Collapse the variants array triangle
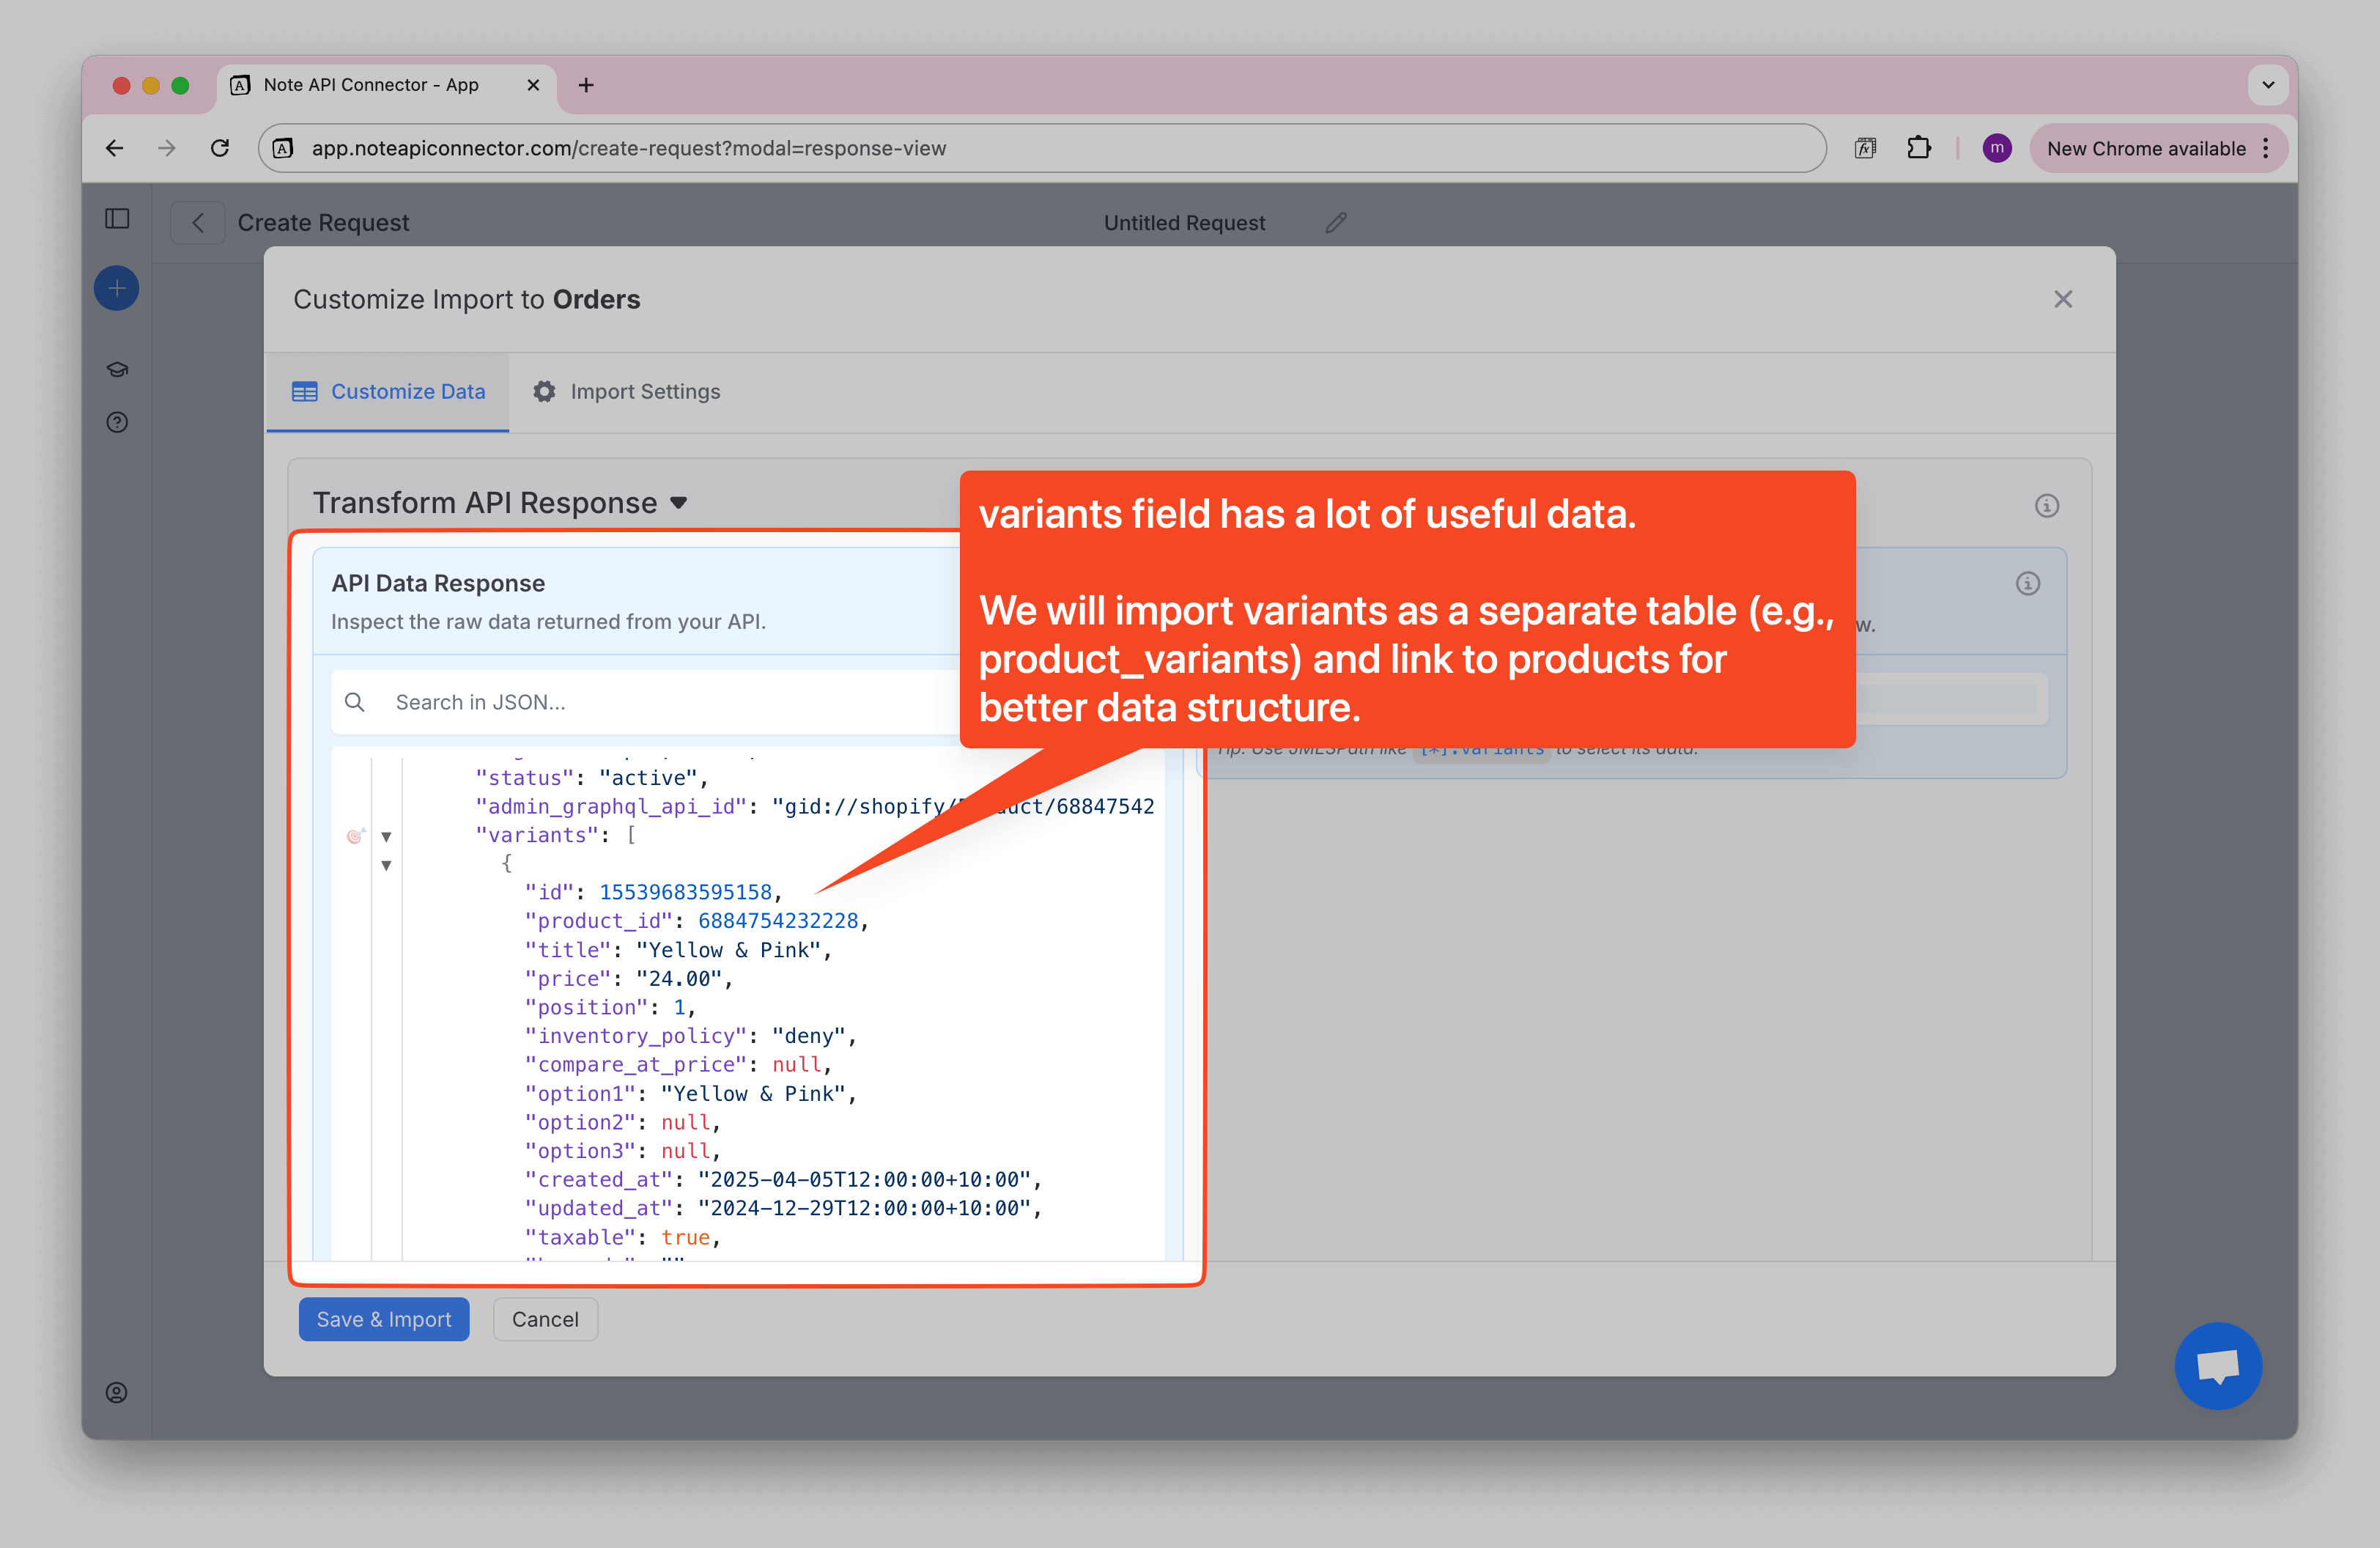2380x1548 pixels. [x=386, y=837]
